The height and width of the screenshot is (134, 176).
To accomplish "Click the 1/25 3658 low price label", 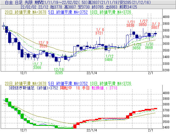I will click(137, 46).
